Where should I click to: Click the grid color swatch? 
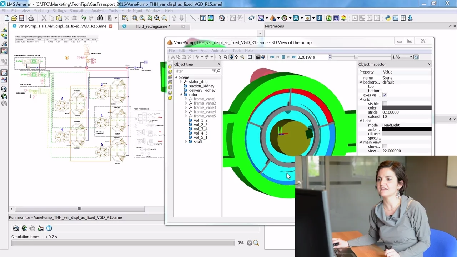click(407, 108)
